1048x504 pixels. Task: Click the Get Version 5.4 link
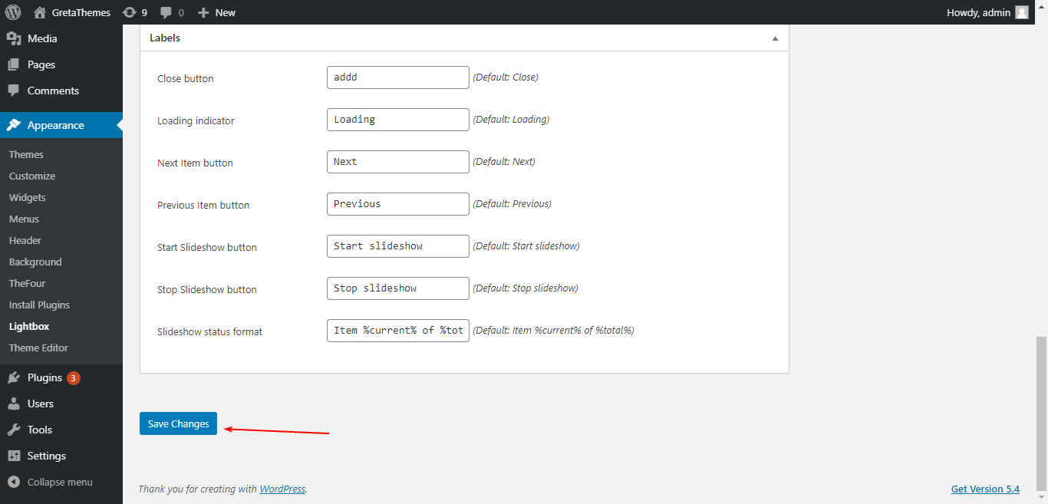985,489
